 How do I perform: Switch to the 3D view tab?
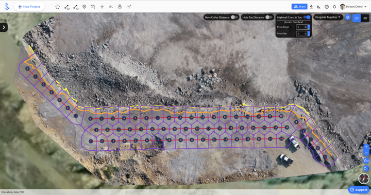365,18
